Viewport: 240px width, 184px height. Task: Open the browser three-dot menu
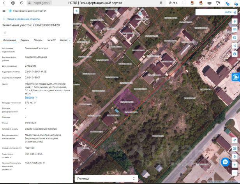pyautogui.click(x=183, y=3)
